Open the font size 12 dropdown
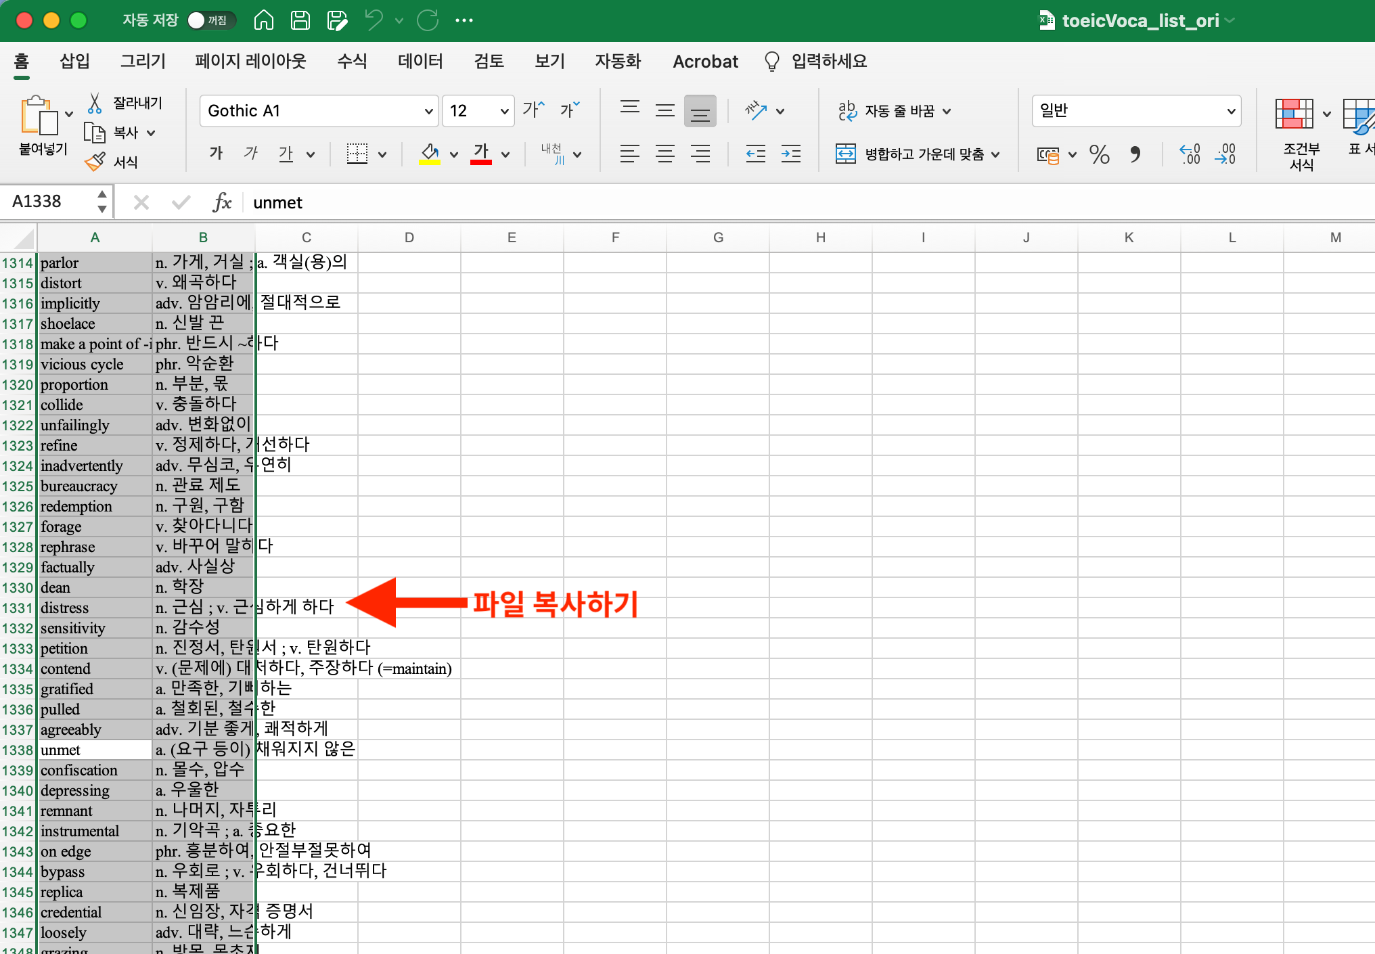Viewport: 1375px width, 954px height. (x=504, y=111)
